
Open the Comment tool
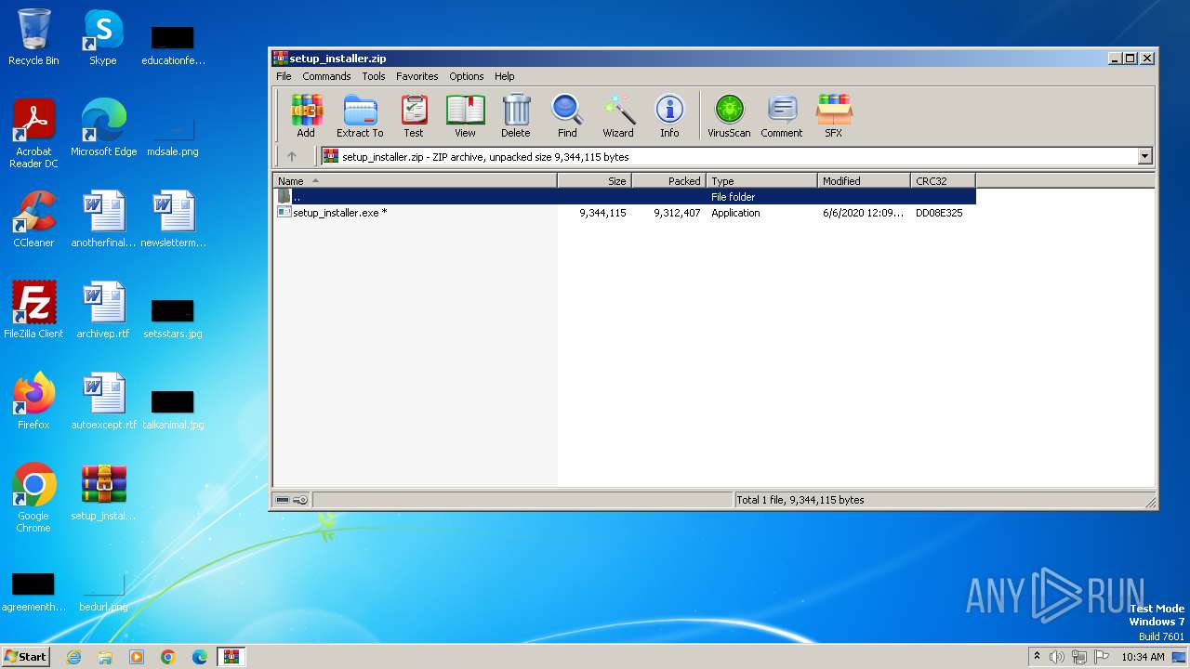[x=782, y=116]
